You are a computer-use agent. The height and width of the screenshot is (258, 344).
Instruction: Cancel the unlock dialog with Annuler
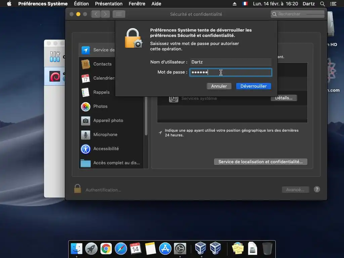(219, 86)
